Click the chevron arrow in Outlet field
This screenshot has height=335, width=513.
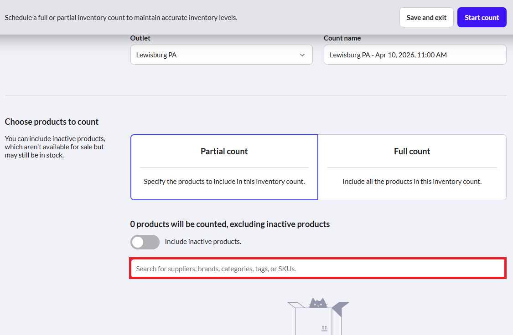(302, 55)
